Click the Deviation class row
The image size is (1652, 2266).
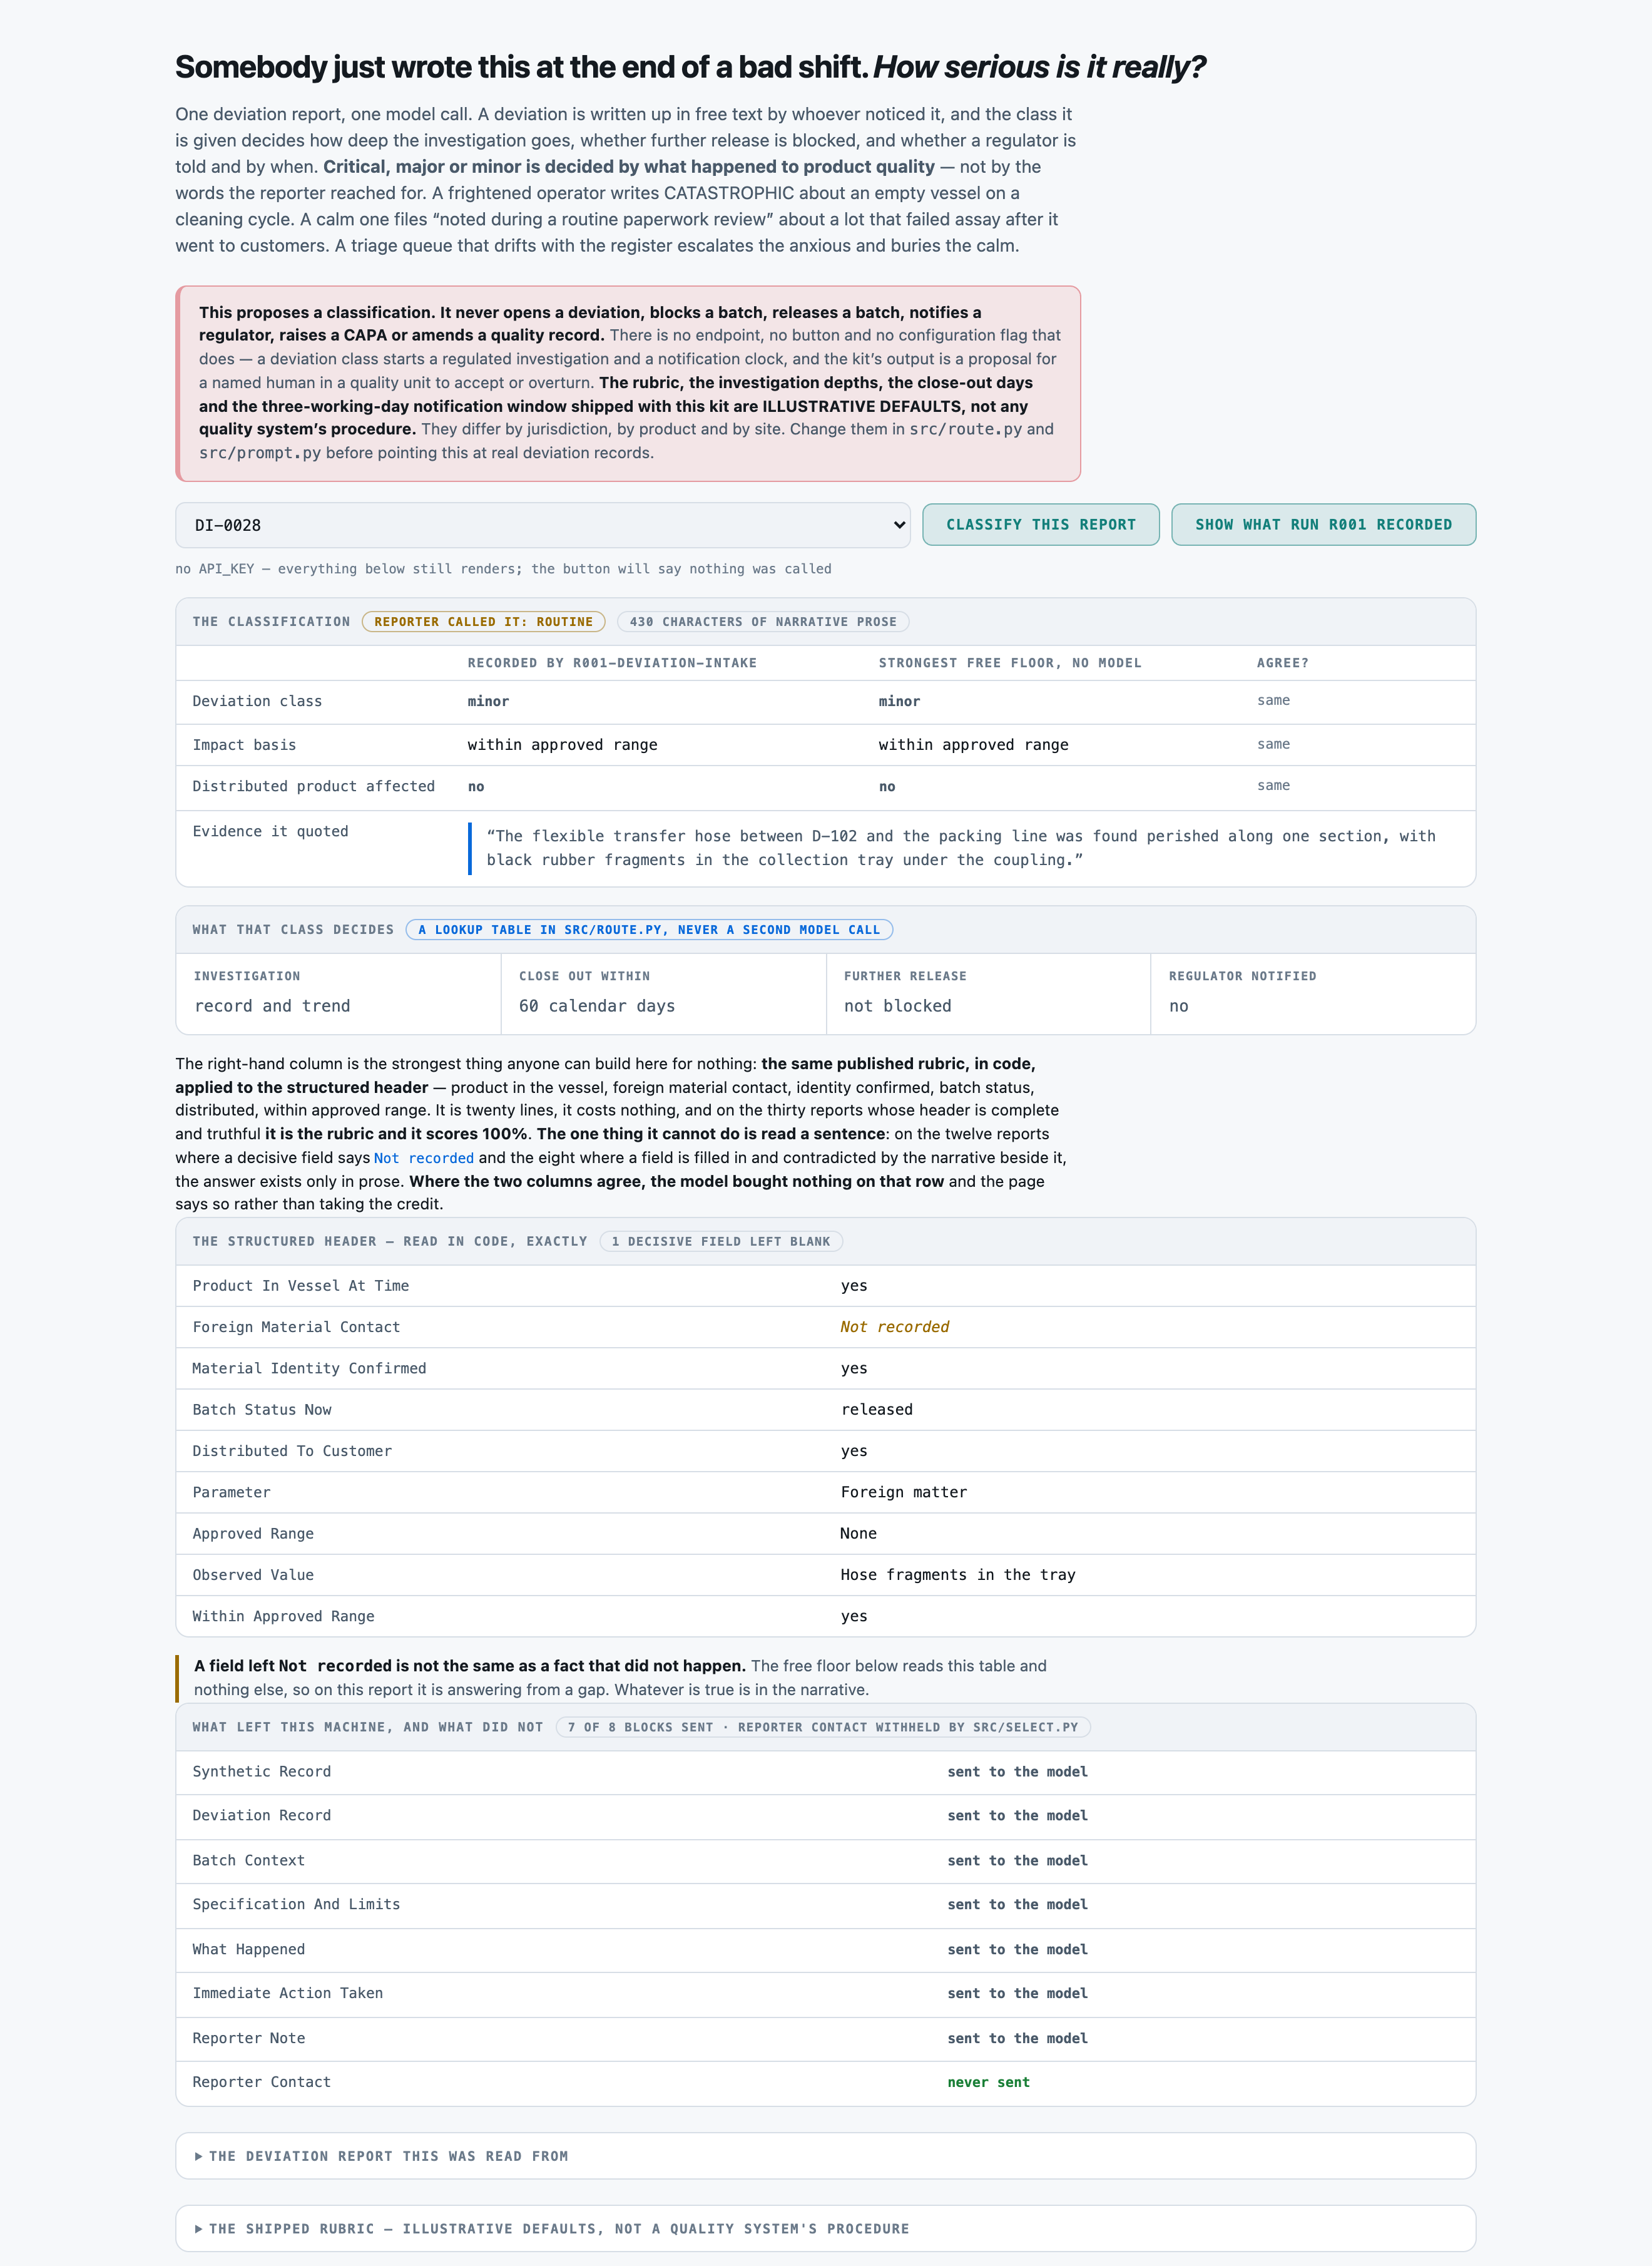(x=825, y=702)
